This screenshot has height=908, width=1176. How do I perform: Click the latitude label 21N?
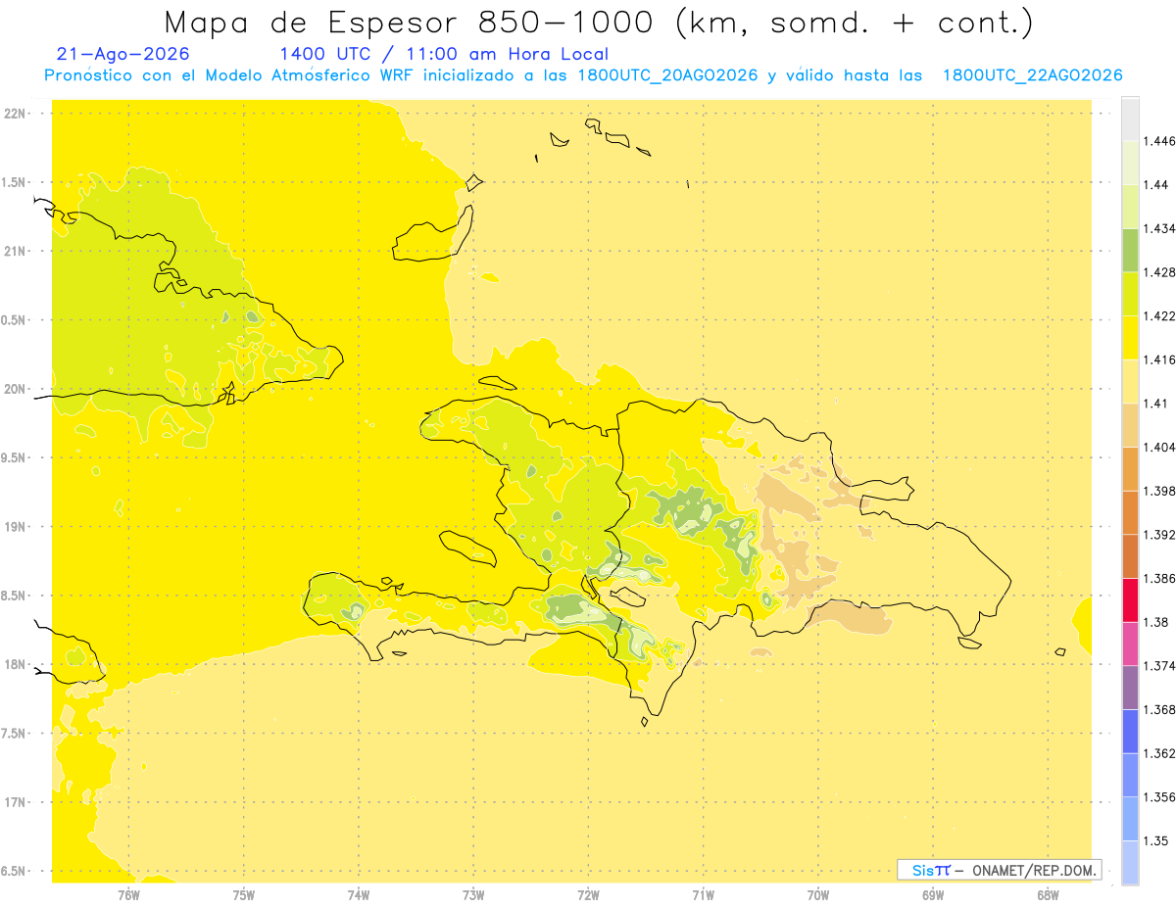pyautogui.click(x=17, y=251)
